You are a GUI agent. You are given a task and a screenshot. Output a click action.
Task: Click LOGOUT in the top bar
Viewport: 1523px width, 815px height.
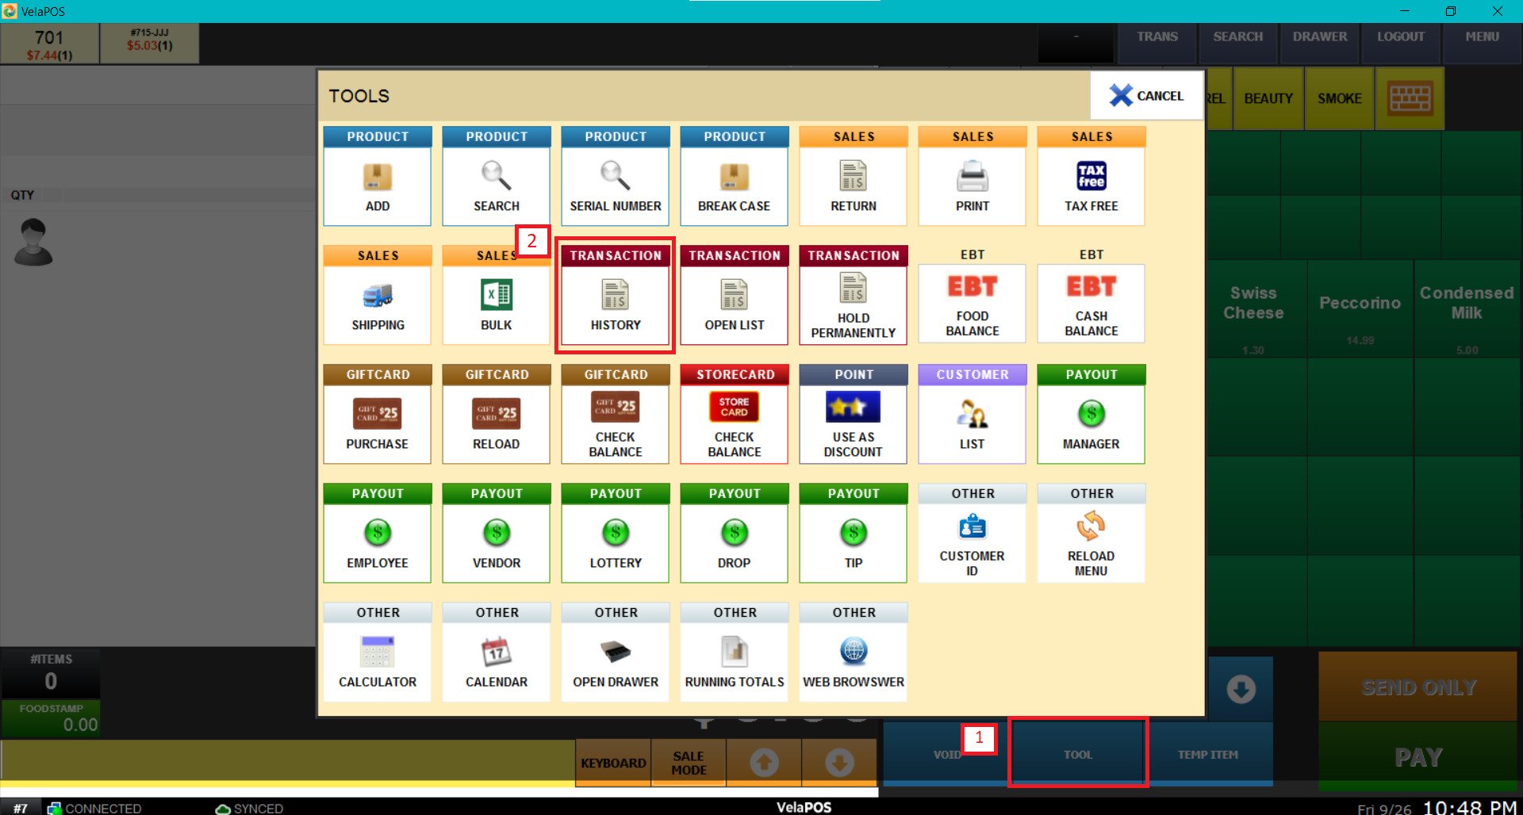1400,37
